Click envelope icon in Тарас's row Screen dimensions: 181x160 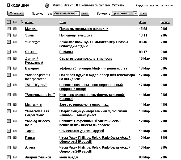pos(15,131)
